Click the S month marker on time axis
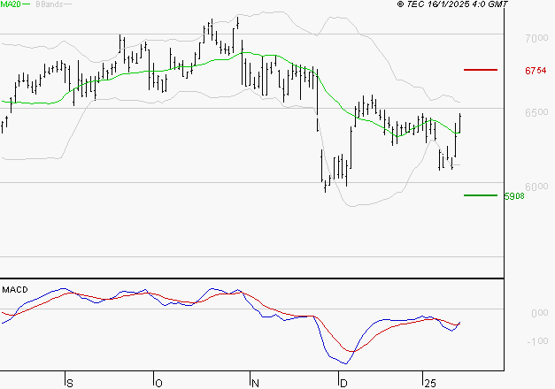The height and width of the screenshot is (389, 555). tap(70, 384)
